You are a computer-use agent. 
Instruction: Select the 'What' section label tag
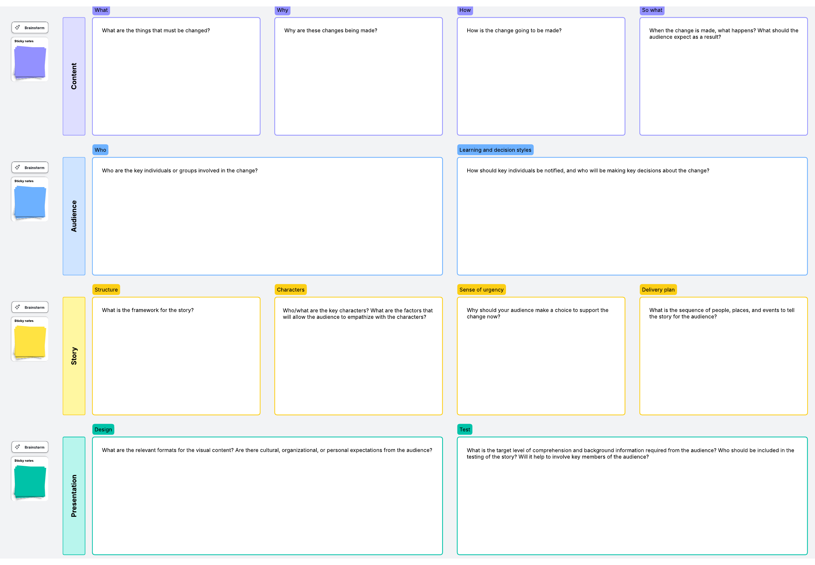tap(101, 10)
